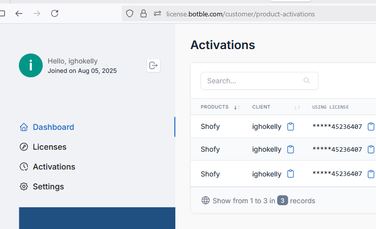Click license *****45236407 in first row
The height and width of the screenshot is (229, 376).
[337, 126]
